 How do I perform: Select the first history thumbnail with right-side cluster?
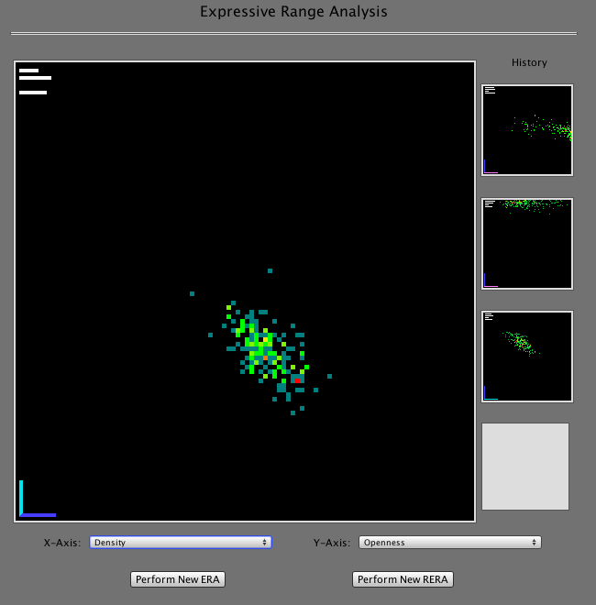click(527, 130)
